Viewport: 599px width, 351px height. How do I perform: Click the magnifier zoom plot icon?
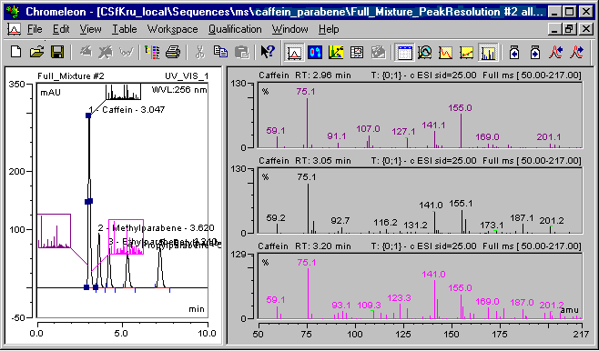click(x=425, y=52)
